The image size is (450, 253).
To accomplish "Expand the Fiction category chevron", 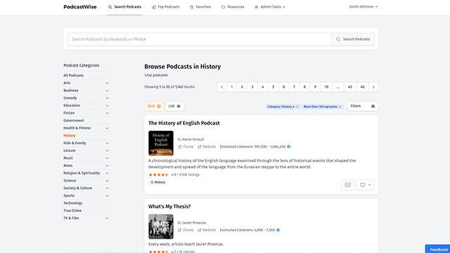I will (107, 113).
